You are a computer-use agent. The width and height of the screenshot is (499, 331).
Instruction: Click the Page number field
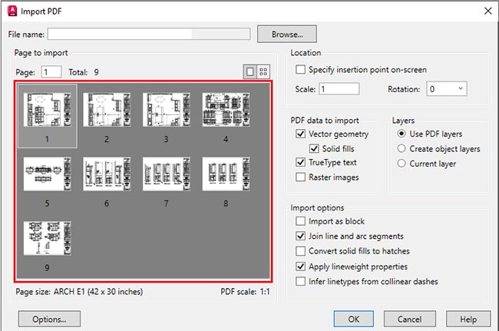[51, 72]
